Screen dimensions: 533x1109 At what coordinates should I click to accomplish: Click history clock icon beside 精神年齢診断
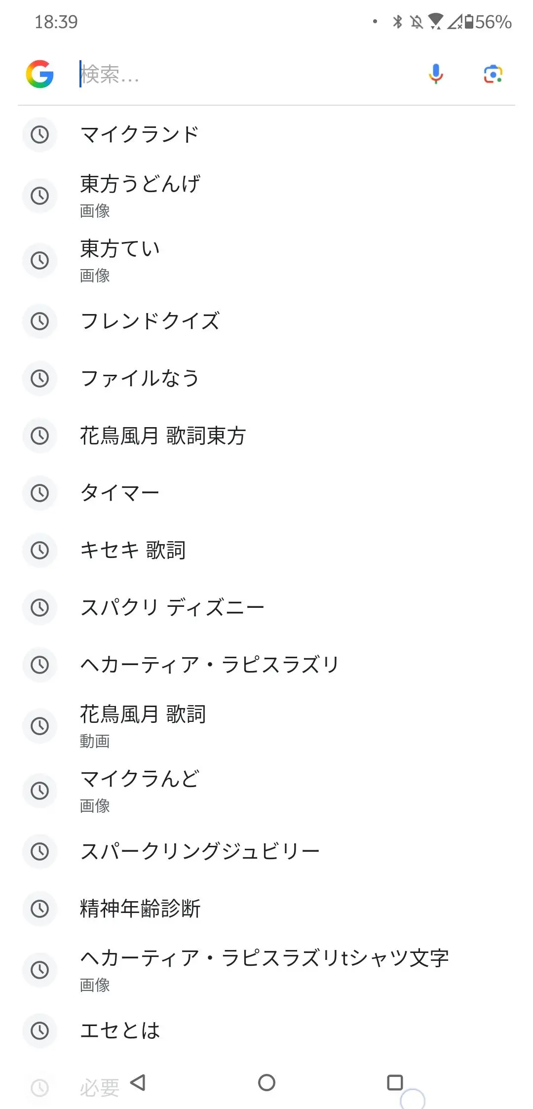pos(40,909)
